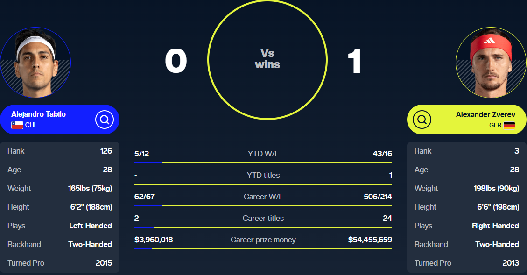Select the Alexander Zverev name link
Image resolution: width=527 pixels, height=275 pixels.
485,114
